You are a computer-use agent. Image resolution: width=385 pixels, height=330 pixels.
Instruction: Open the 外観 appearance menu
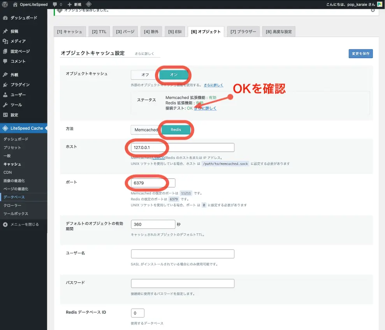click(24, 75)
